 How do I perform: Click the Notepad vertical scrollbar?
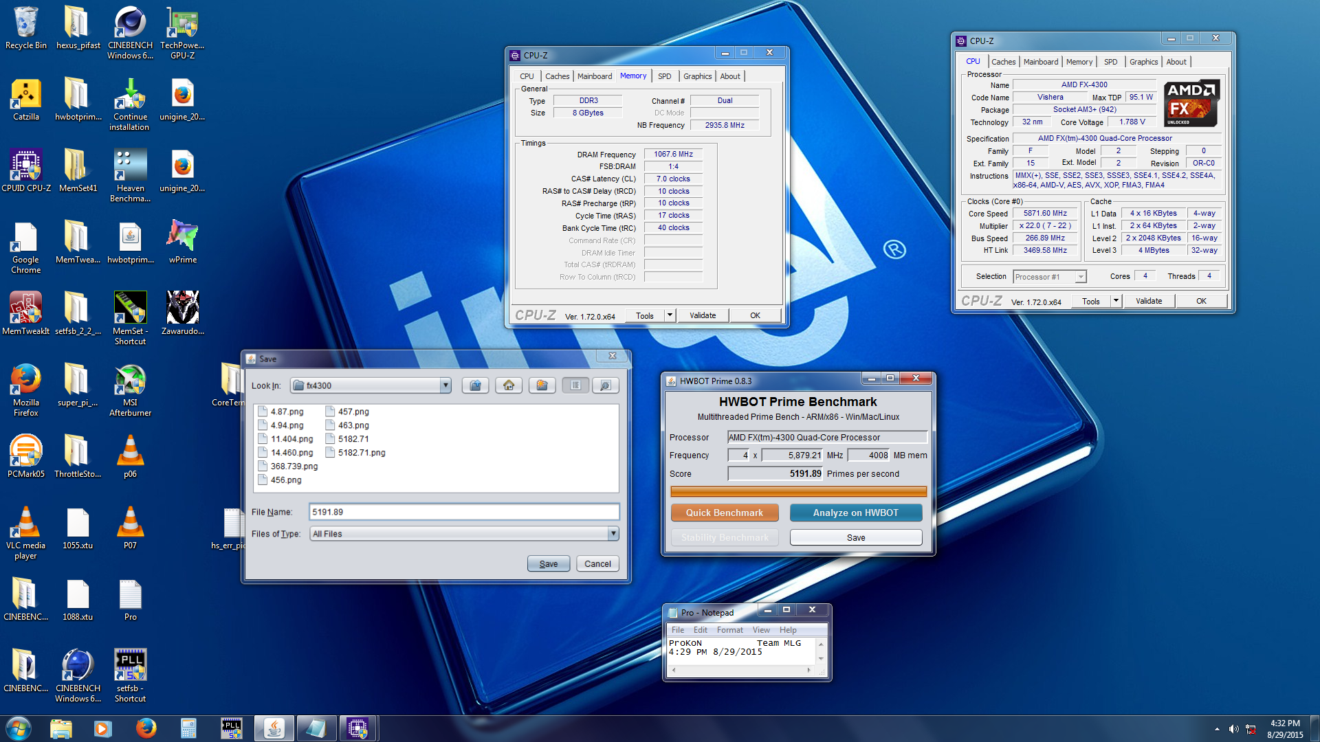(820, 651)
